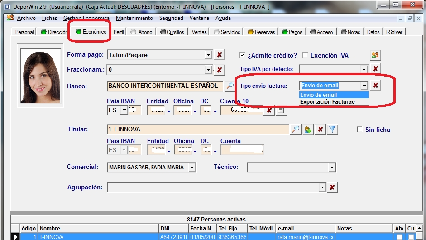Switch to the Perfil tab
This screenshot has width=426, height=240.
(119, 32)
